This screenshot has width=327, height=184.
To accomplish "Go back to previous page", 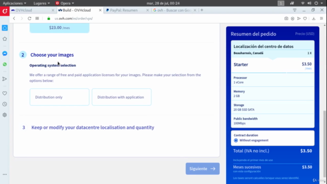I will pyautogui.click(x=14, y=18).
